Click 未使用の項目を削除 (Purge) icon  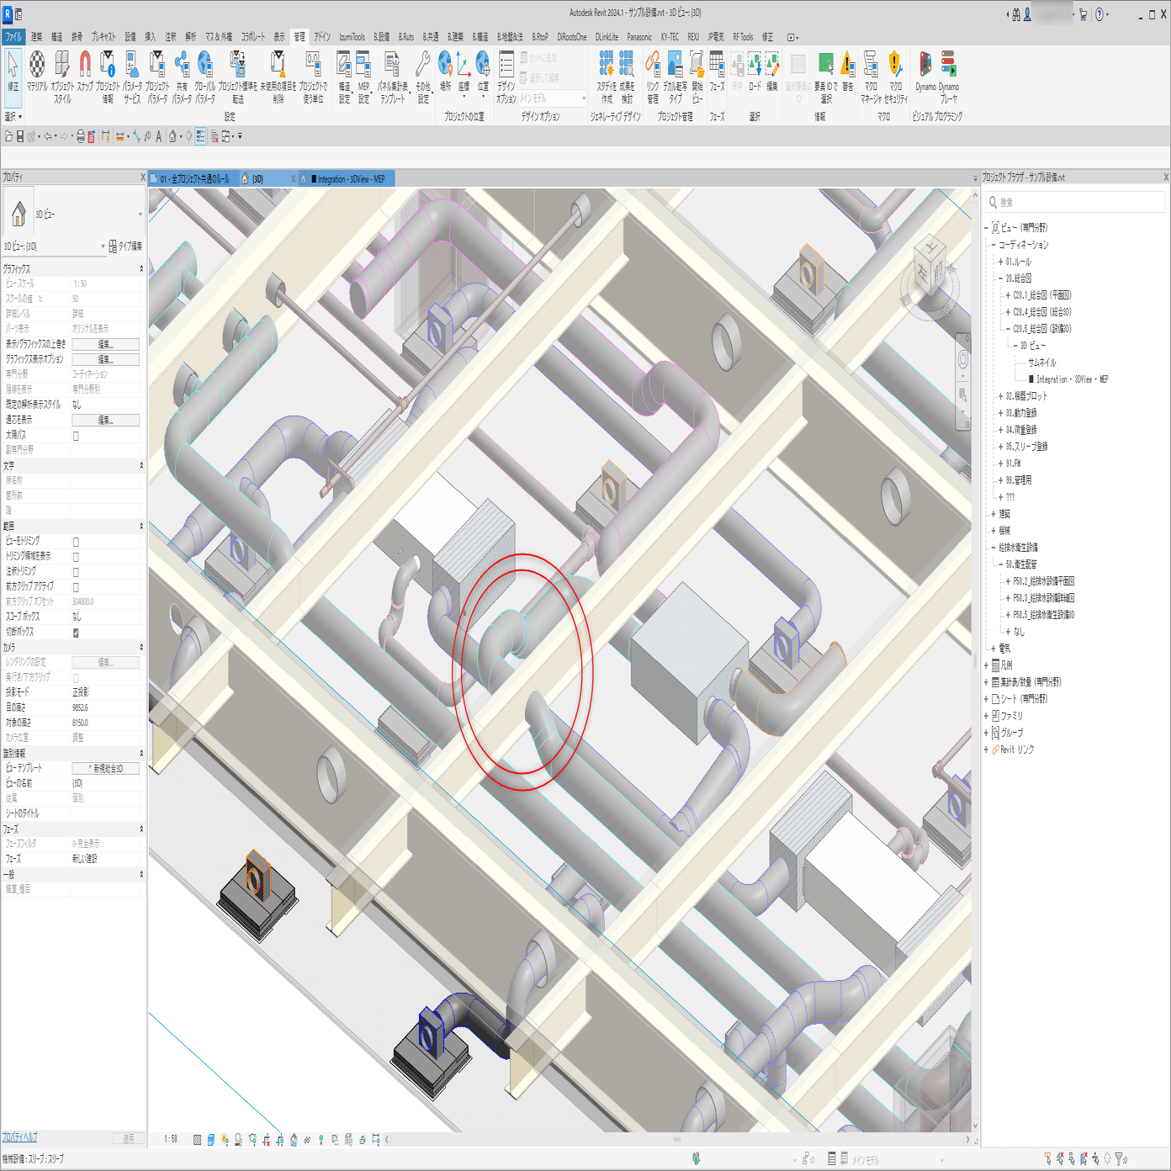coord(278,77)
